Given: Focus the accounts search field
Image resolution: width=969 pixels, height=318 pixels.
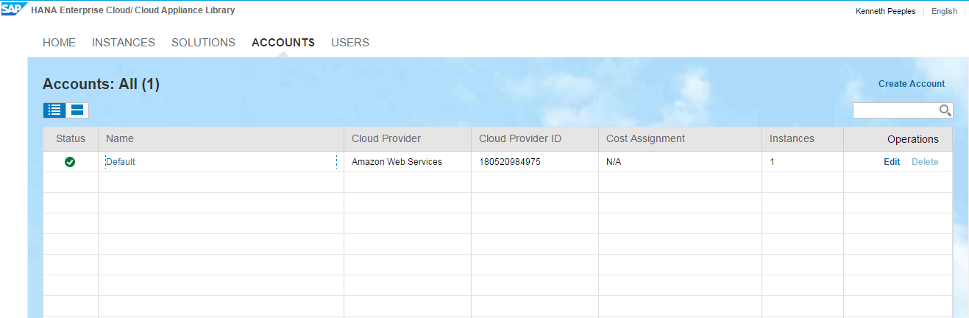Looking at the screenshot, I should pos(895,110).
